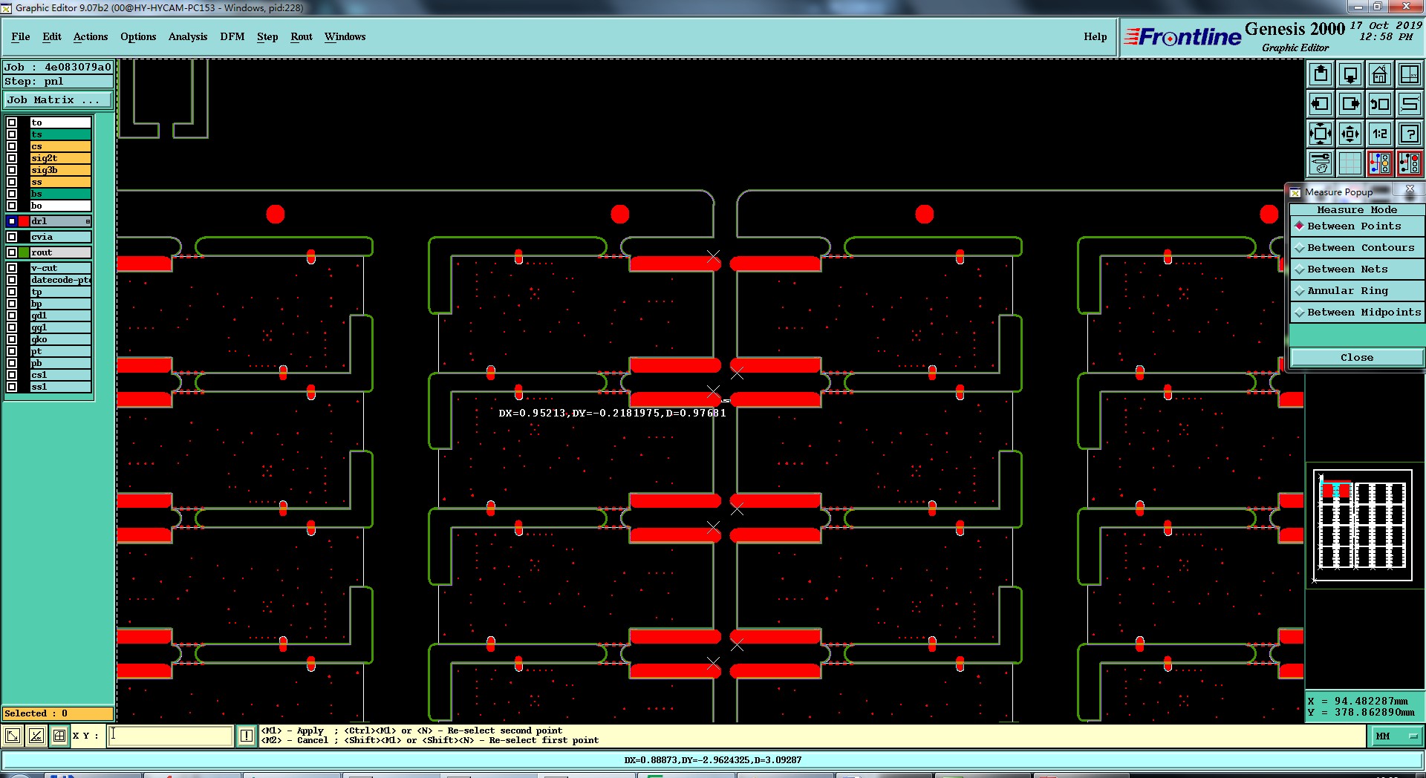Open the Options menu

coord(138,36)
